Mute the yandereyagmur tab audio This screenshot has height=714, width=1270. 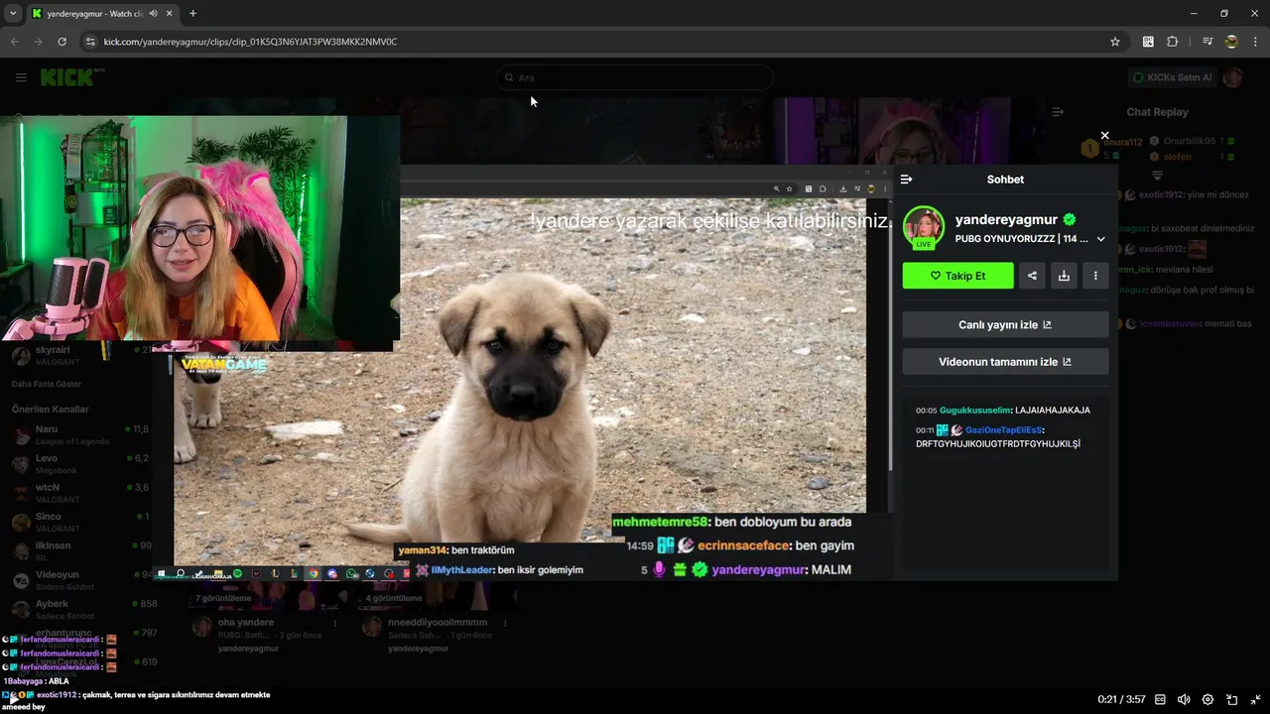(x=153, y=14)
